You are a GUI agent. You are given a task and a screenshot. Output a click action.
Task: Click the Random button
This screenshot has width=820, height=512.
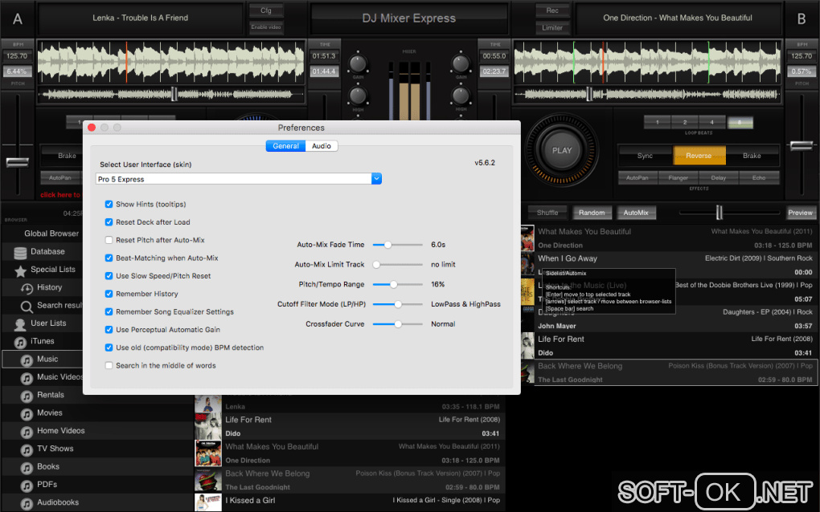coord(592,213)
